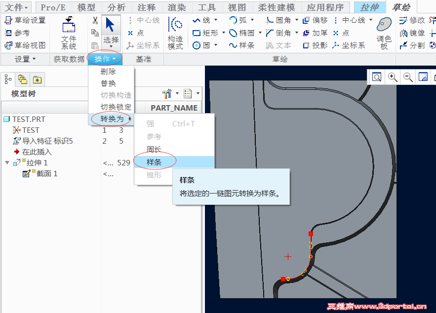The image size is (436, 313).
Task: Open the 设置 group dropdown
Action: (25, 59)
